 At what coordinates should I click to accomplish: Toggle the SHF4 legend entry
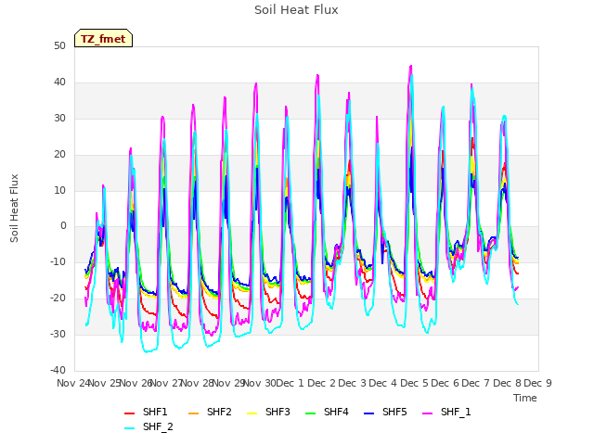click(x=327, y=412)
